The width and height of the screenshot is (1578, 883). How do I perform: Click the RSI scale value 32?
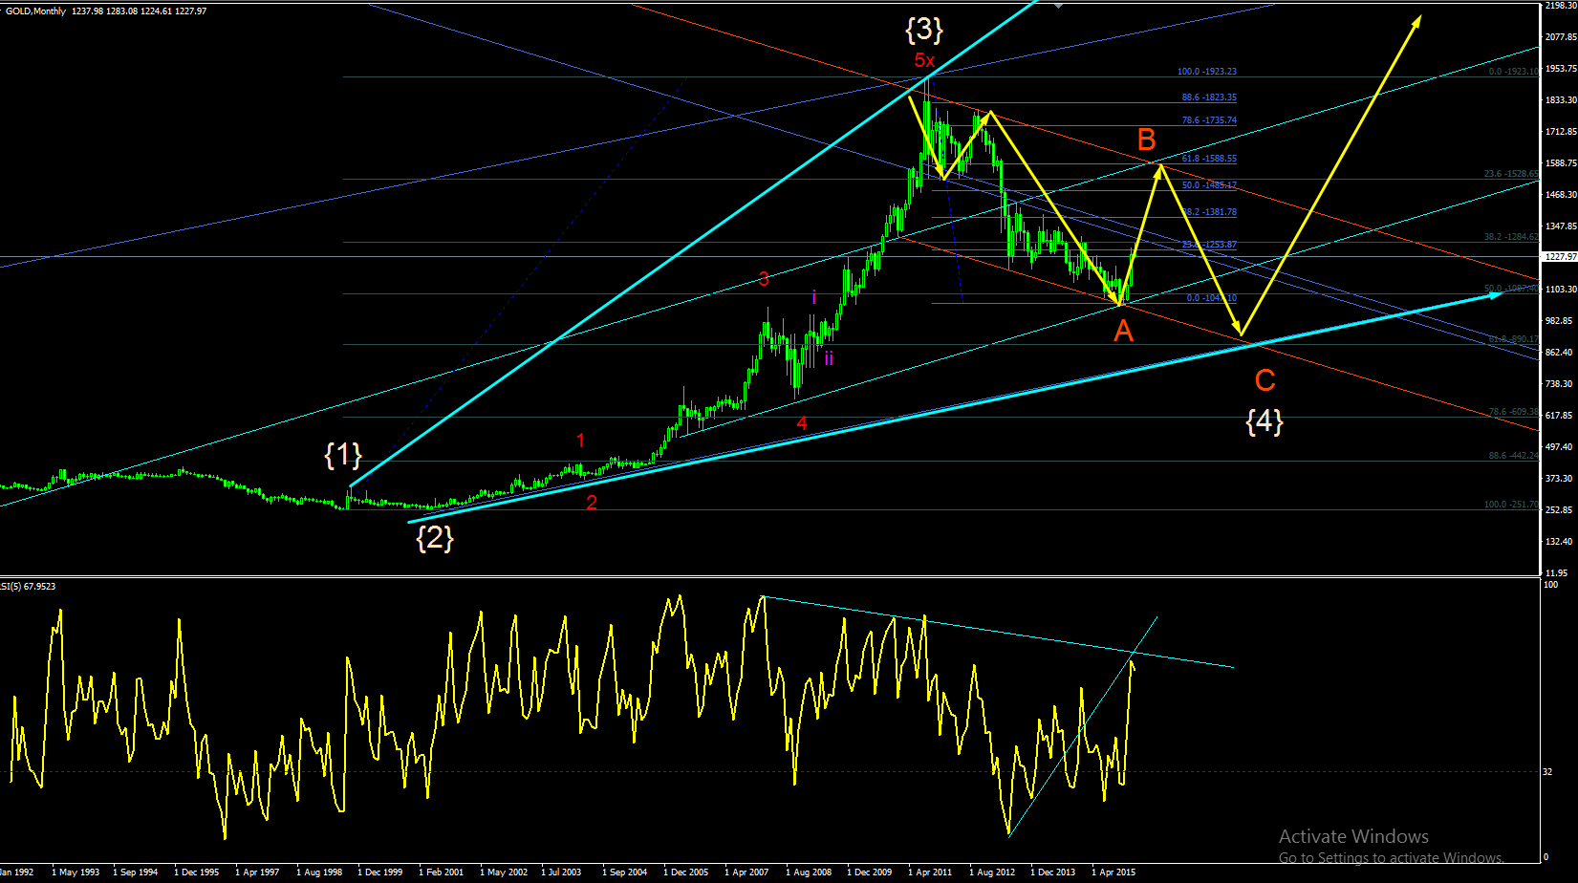(1548, 772)
